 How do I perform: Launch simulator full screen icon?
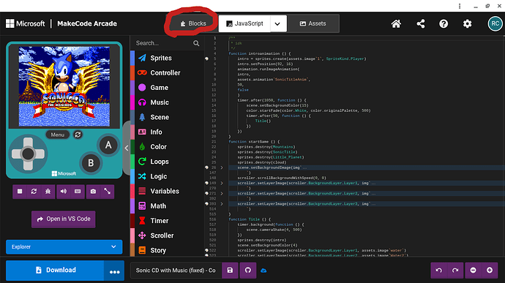coord(108,192)
